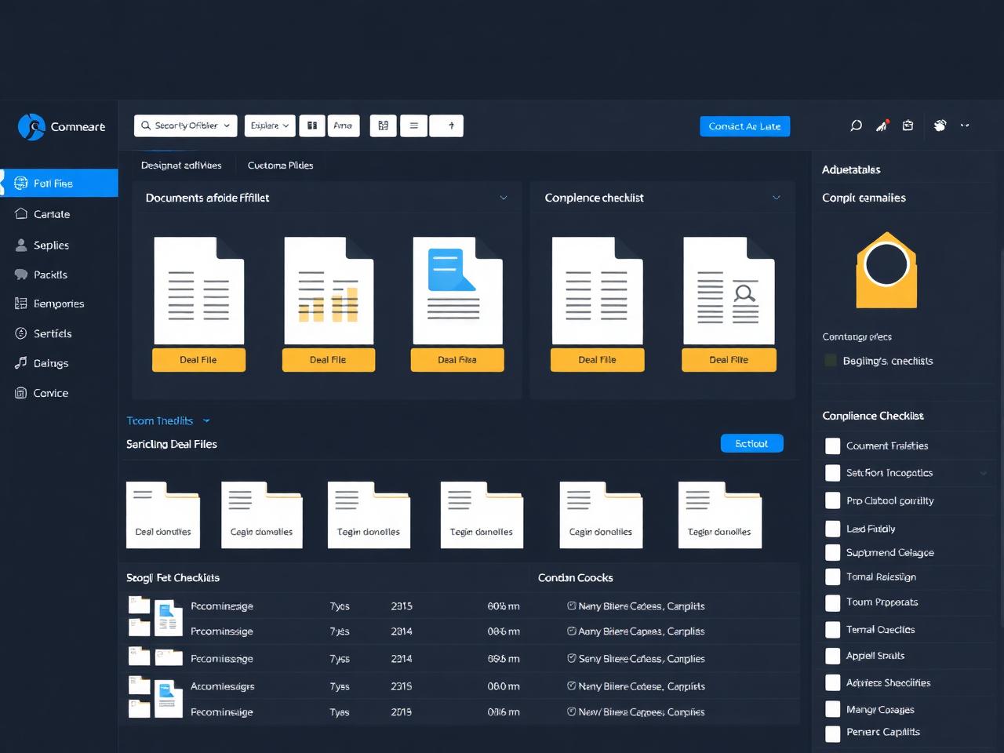This screenshot has width=1004, height=753.
Task: Check the Setcfion Incogatics checkbox
Action: [x=833, y=473]
